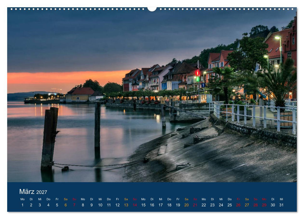Image resolution: width=304 pixels, height=219 pixels.
Task: Click the 'Do' label above day 18
Action: pyautogui.click(x=169, y=199)
